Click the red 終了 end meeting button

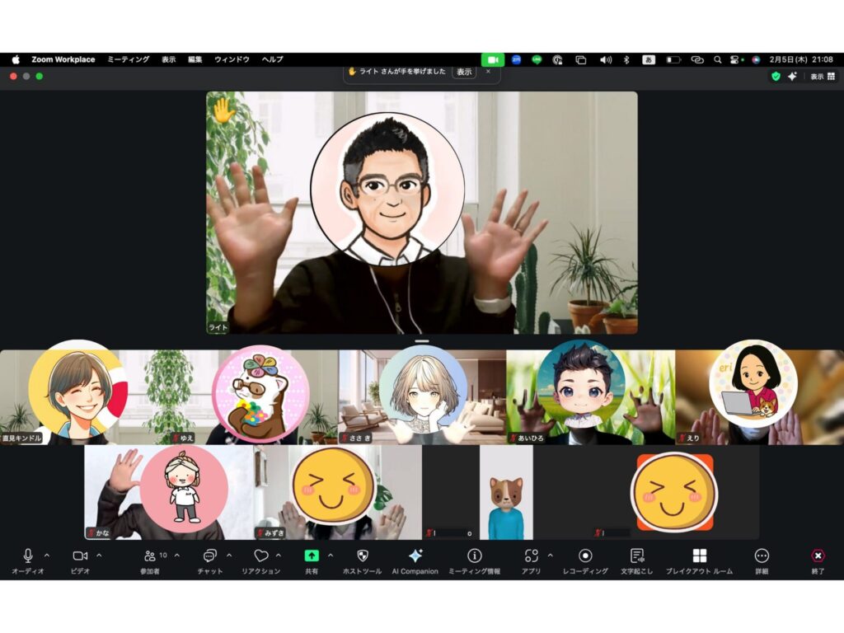818,556
